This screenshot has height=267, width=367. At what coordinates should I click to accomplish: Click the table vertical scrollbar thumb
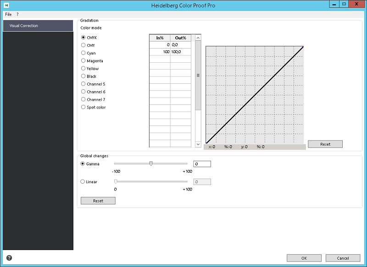[198, 75]
